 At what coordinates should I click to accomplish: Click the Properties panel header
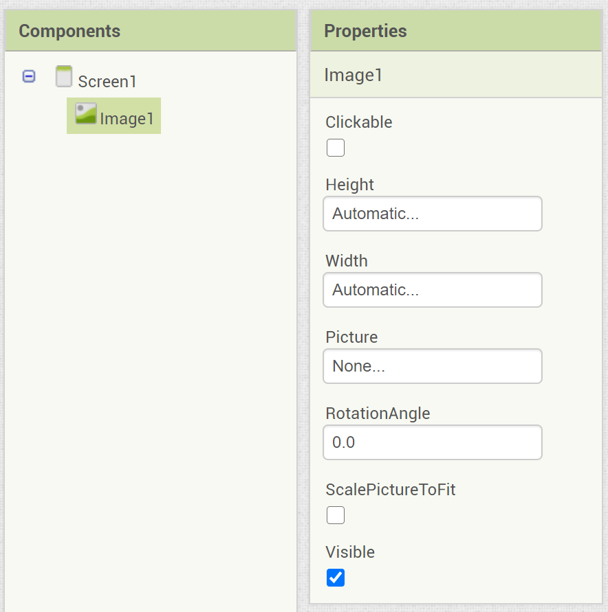click(365, 31)
